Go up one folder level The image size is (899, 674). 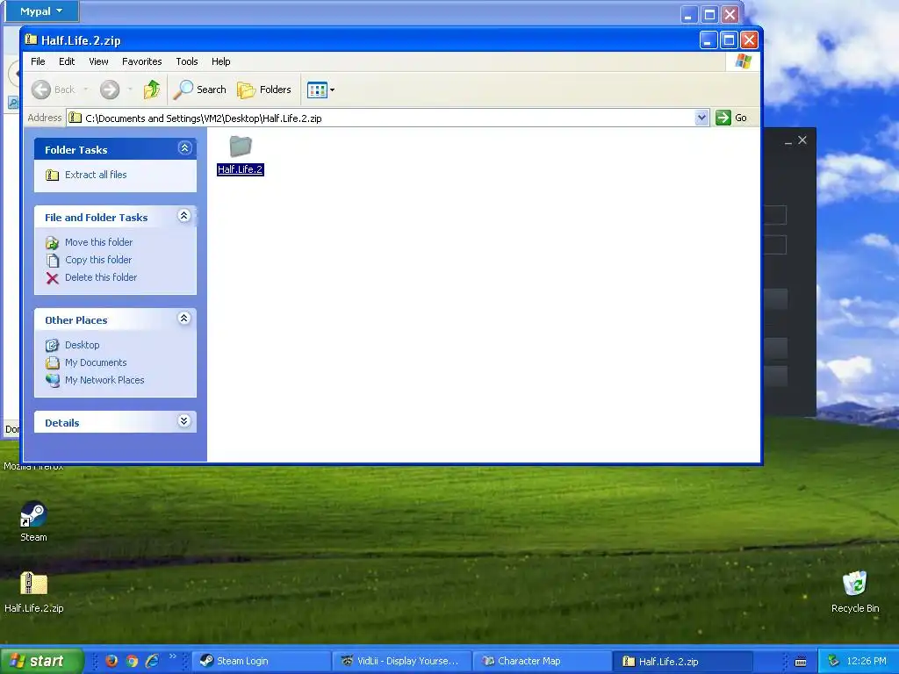(152, 90)
